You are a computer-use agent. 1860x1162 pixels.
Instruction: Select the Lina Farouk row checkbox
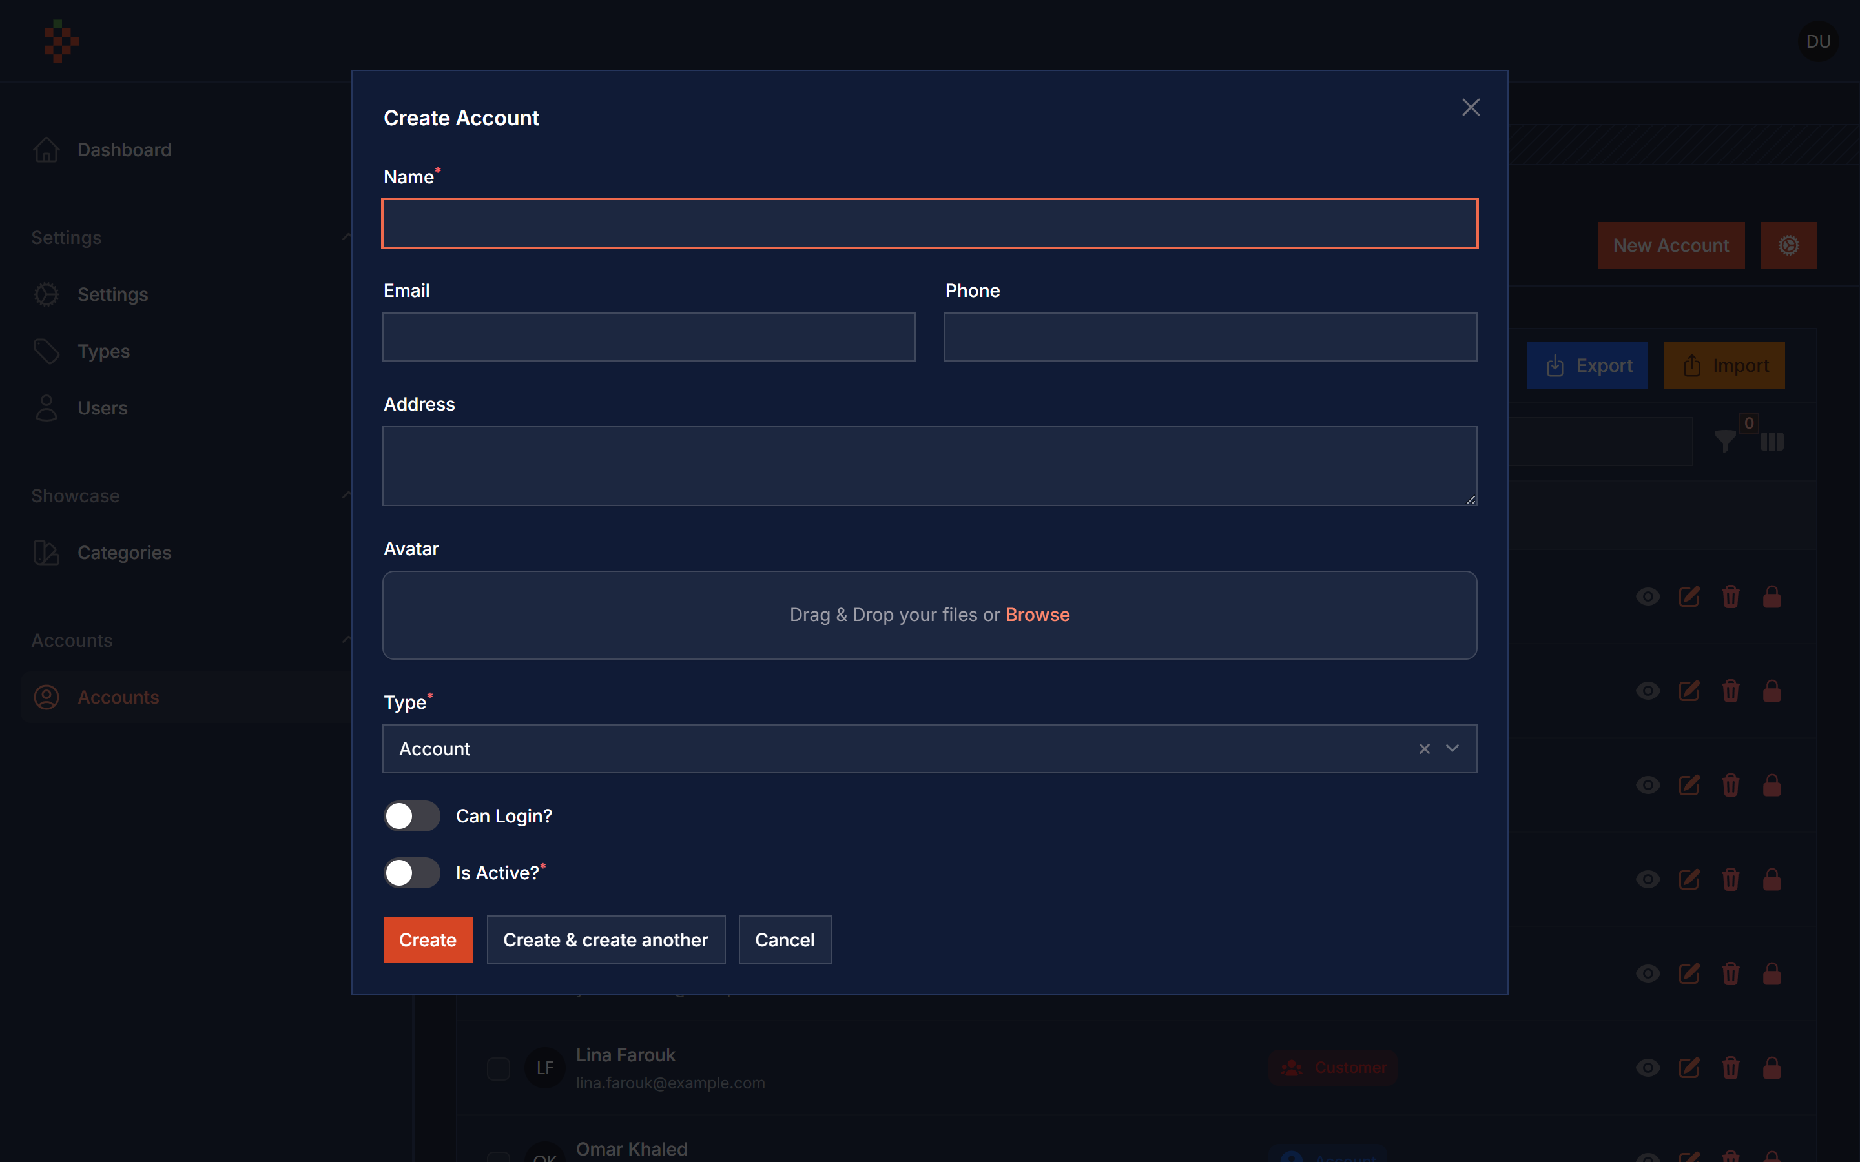[x=498, y=1068]
